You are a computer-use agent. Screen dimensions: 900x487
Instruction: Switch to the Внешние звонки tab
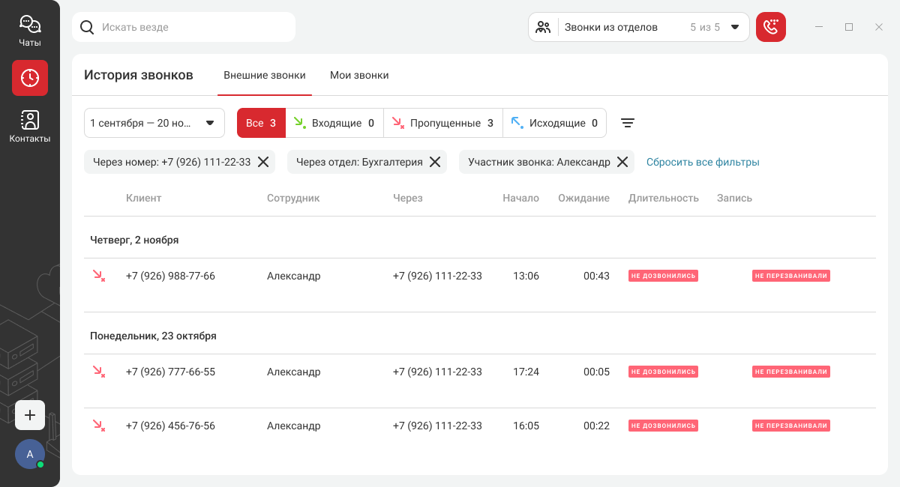click(x=265, y=75)
